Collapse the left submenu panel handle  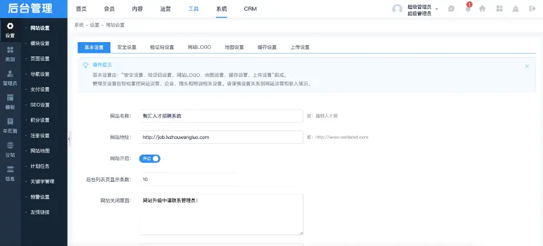point(69,140)
